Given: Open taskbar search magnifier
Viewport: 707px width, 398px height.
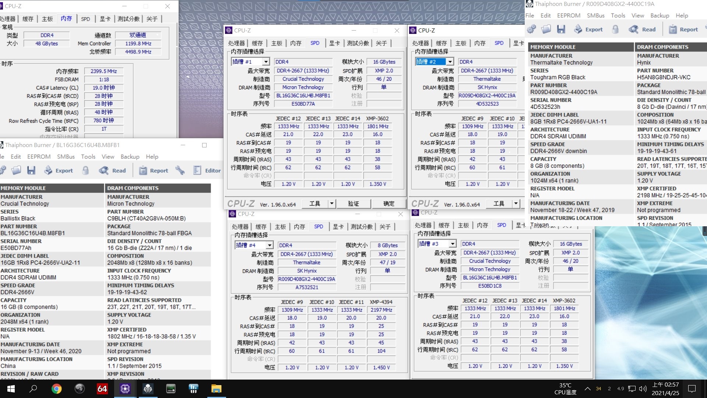Looking at the screenshot, I should click(33, 389).
